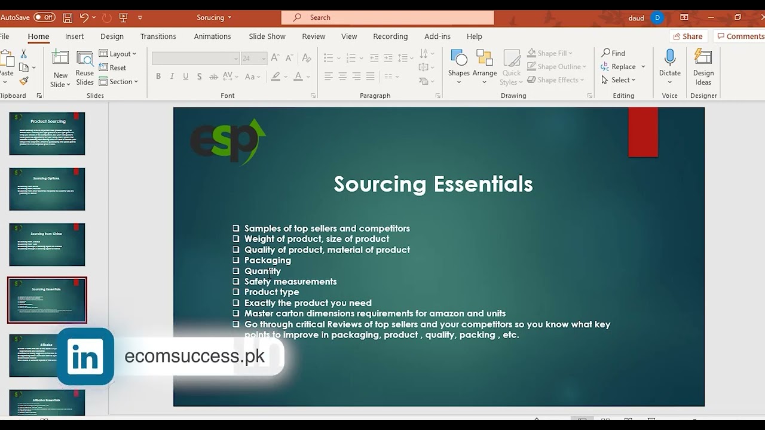Open the Animations tab

(x=212, y=36)
